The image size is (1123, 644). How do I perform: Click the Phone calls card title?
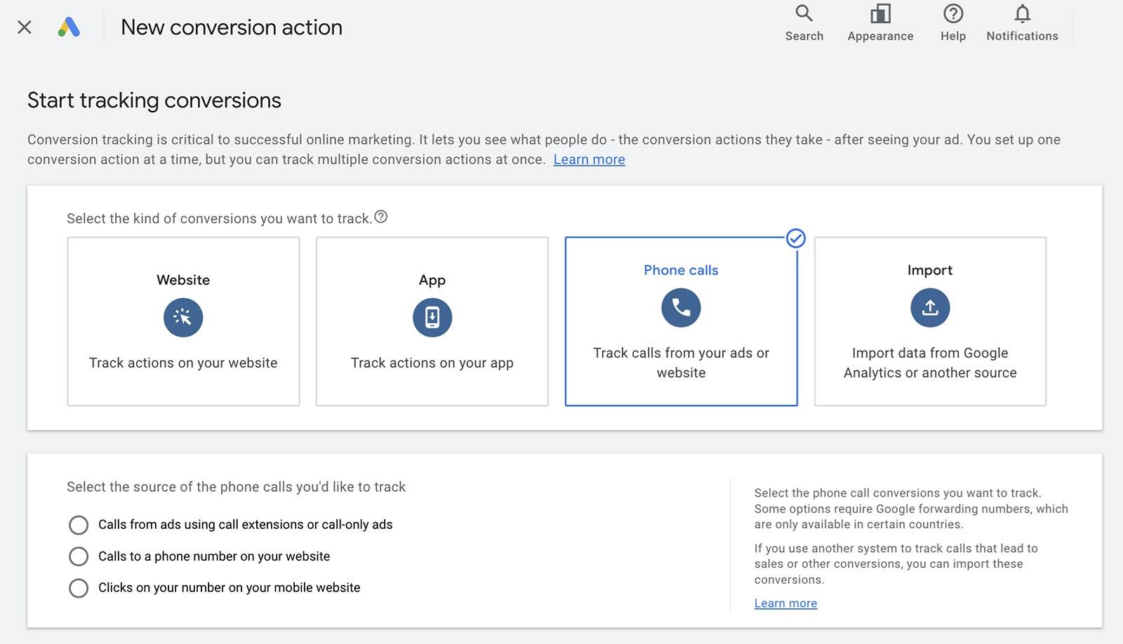tap(681, 270)
